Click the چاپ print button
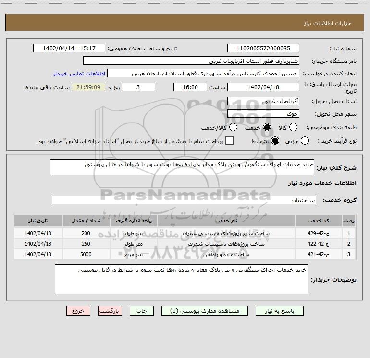370x358 pixels. pyautogui.click(x=142, y=311)
